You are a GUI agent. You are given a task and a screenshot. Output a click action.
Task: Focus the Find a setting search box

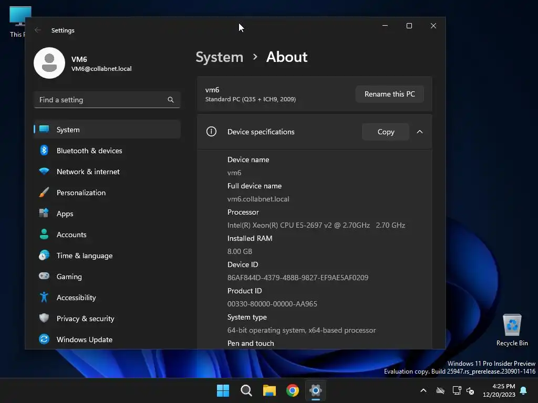(107, 100)
